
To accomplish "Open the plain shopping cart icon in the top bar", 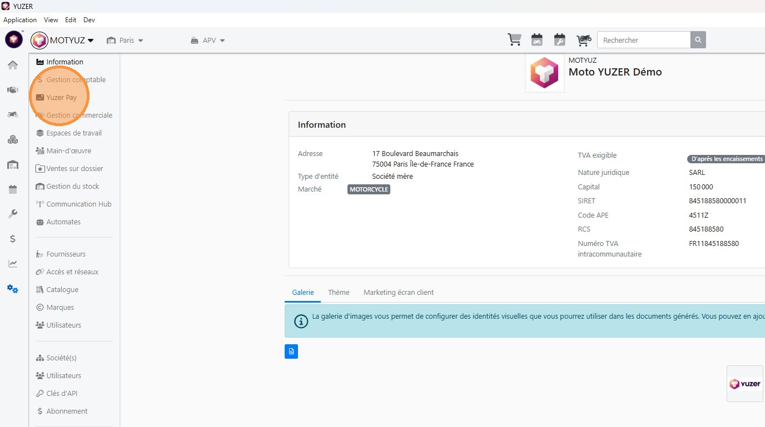I will click(514, 39).
